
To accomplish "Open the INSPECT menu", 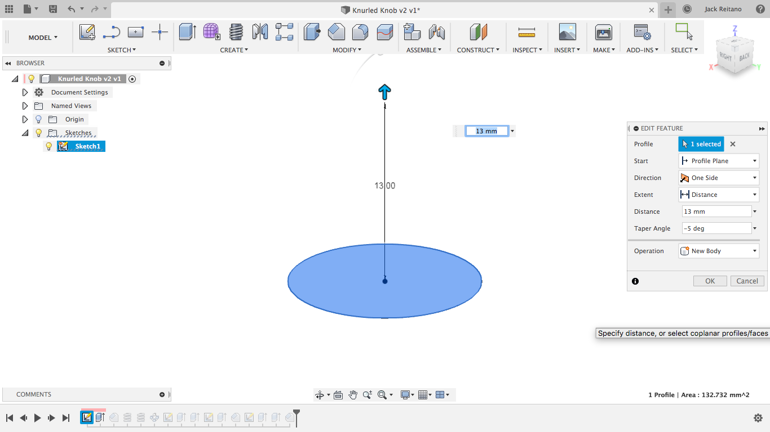I will [x=527, y=50].
